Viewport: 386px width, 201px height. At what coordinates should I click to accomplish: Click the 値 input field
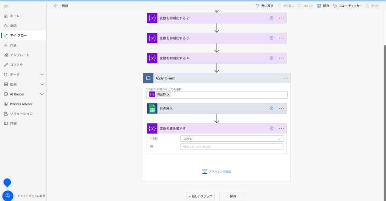(x=232, y=147)
